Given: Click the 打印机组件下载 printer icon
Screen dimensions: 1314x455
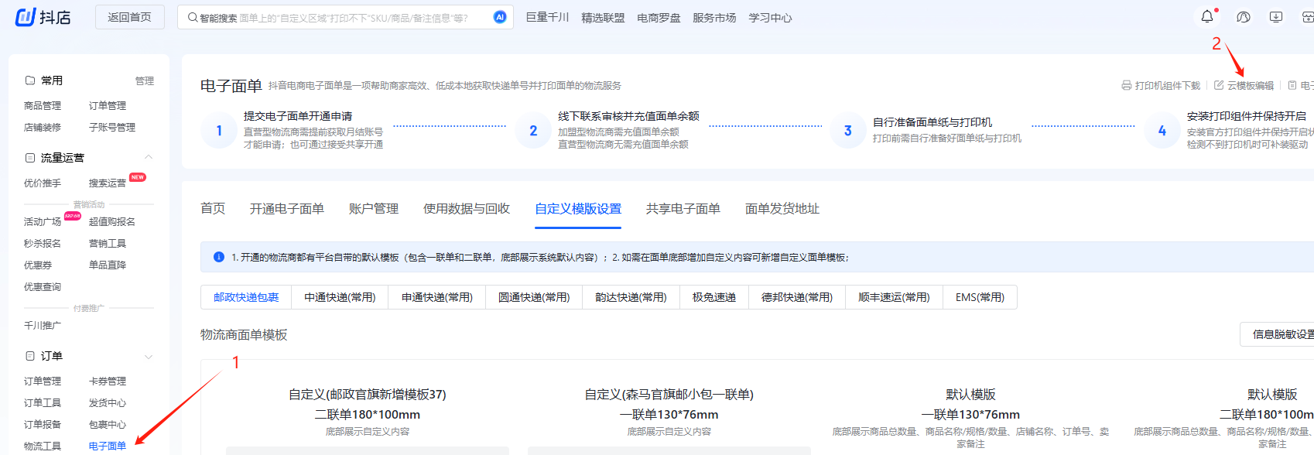Looking at the screenshot, I should 1127,85.
